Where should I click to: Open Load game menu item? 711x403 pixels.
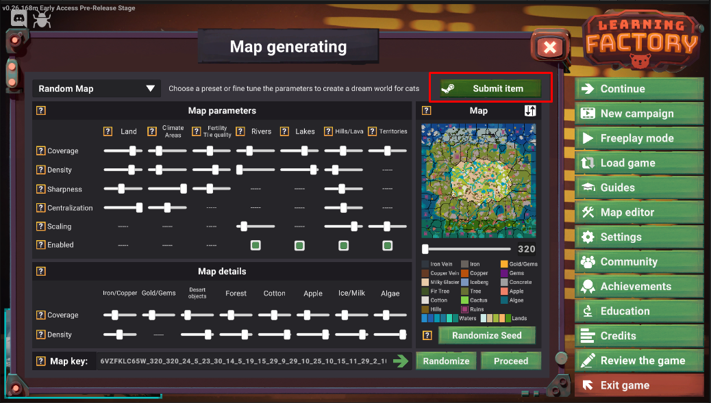point(639,163)
